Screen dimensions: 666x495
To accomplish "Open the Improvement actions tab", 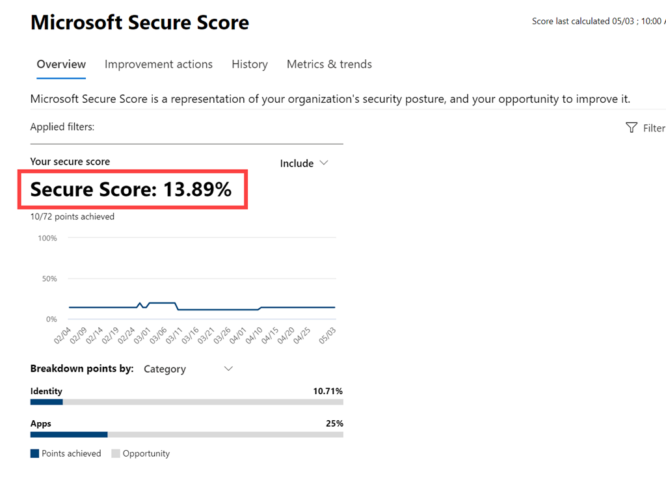I will 159,64.
